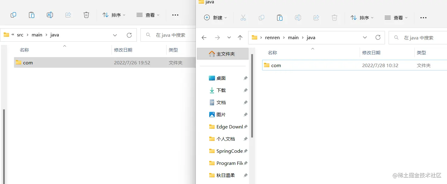Select 主文件夹 in the navigation pane

223,54
